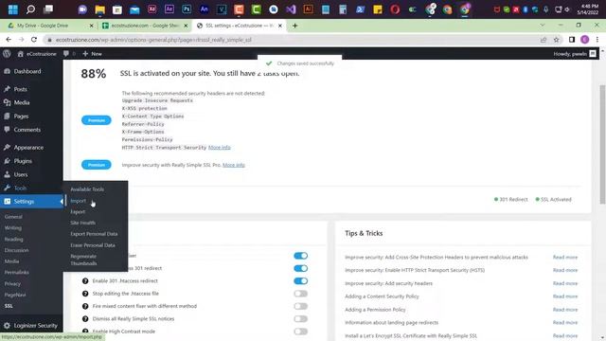Toggle Dismiss all Really Simple SSL notices
Screen dimensions: 606x341
coord(301,319)
